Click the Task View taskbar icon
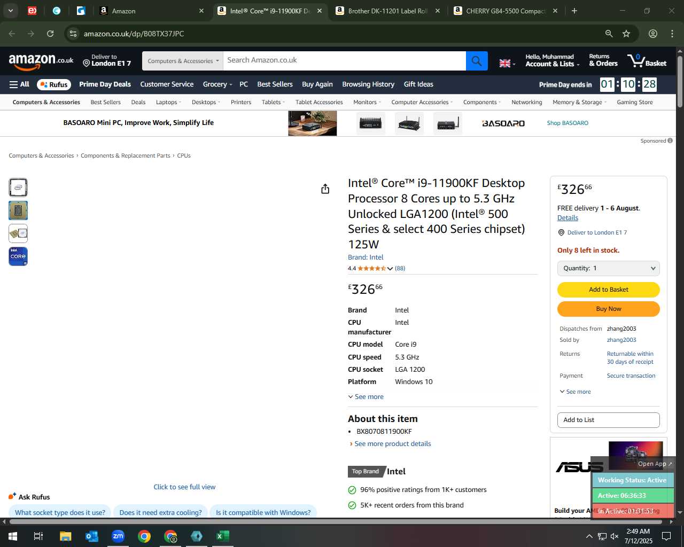This screenshot has height=547, width=684. (x=38, y=536)
